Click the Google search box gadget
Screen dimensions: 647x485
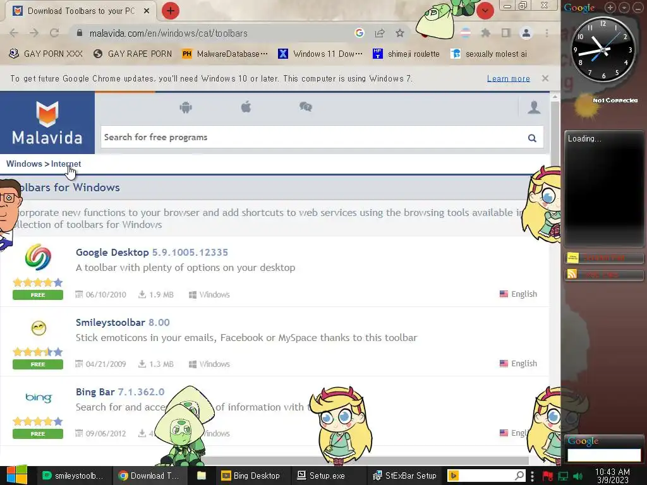tap(603, 455)
